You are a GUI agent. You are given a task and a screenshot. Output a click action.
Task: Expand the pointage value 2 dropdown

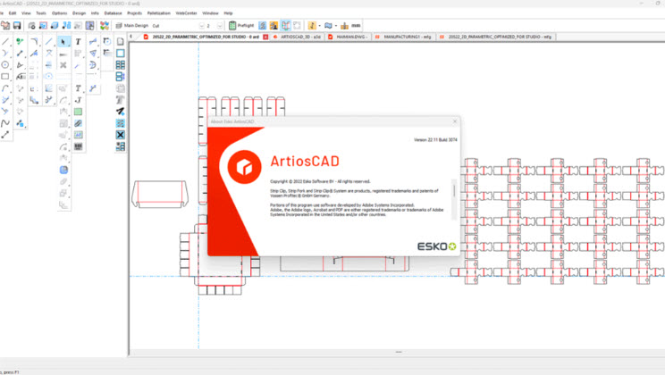(x=220, y=26)
